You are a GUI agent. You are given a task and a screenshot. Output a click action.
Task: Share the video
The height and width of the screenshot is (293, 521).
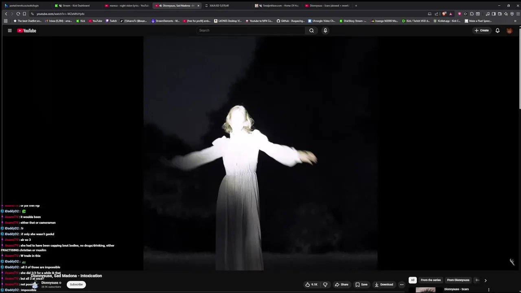click(x=341, y=284)
